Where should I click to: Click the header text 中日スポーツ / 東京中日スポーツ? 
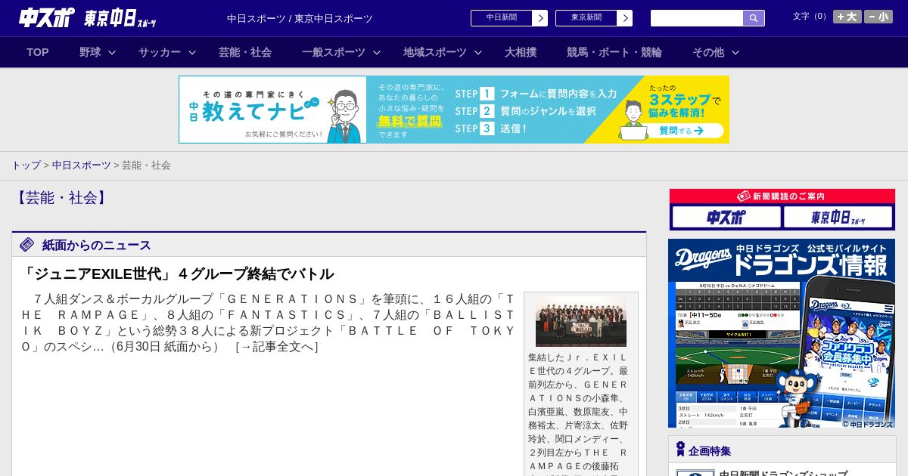pos(300,18)
